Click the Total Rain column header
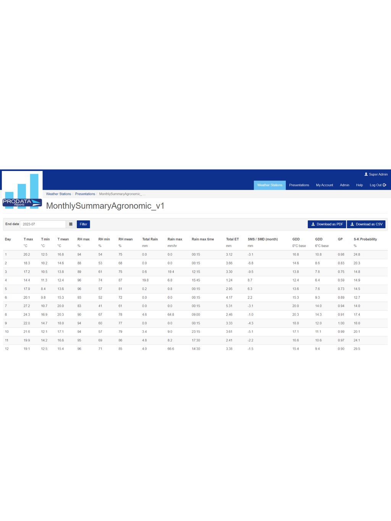This screenshot has width=391, height=521. coord(150,239)
